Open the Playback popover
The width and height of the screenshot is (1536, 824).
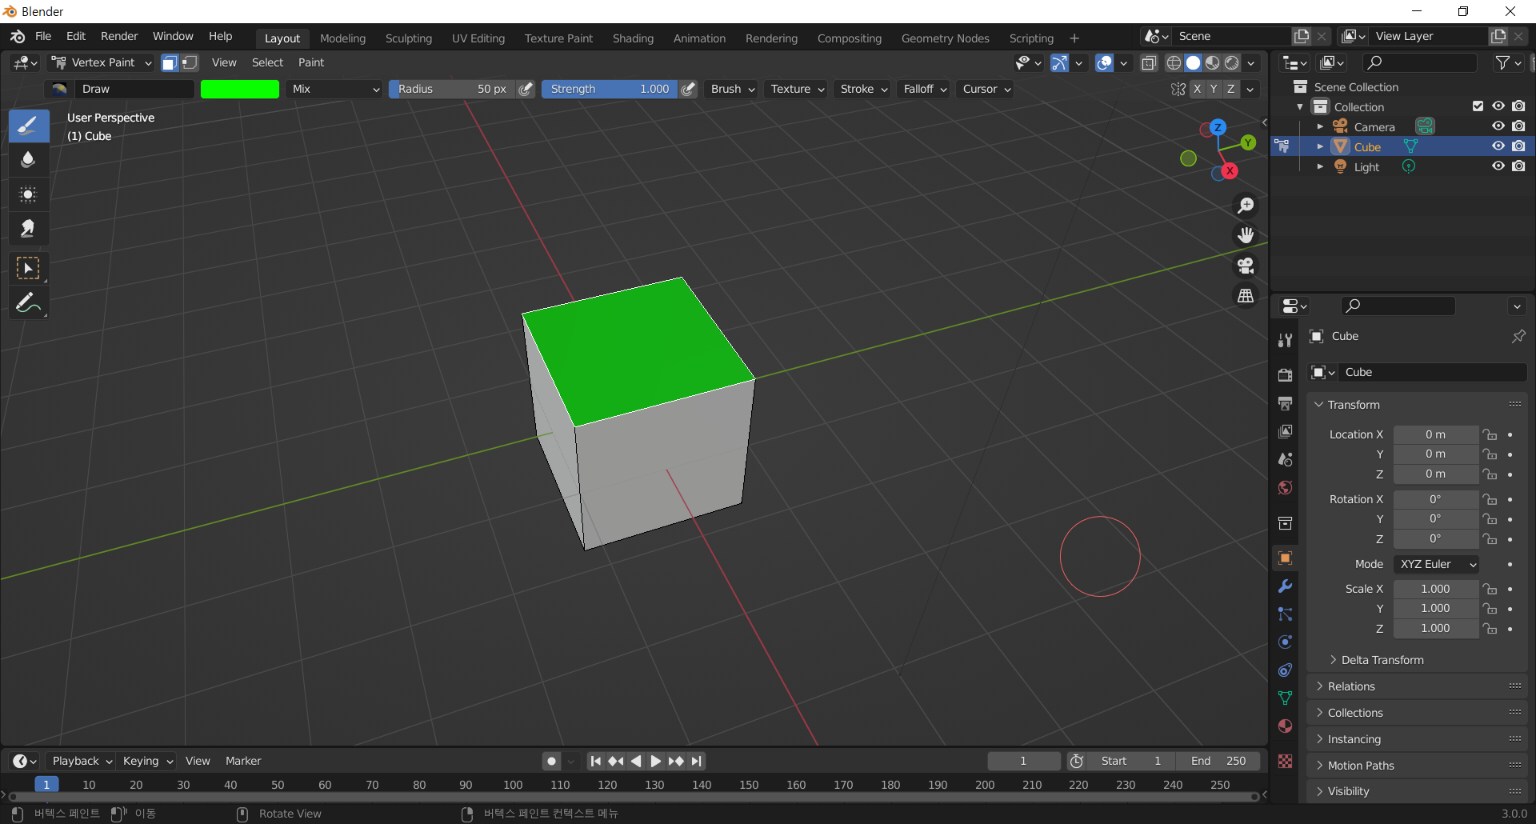pos(80,761)
